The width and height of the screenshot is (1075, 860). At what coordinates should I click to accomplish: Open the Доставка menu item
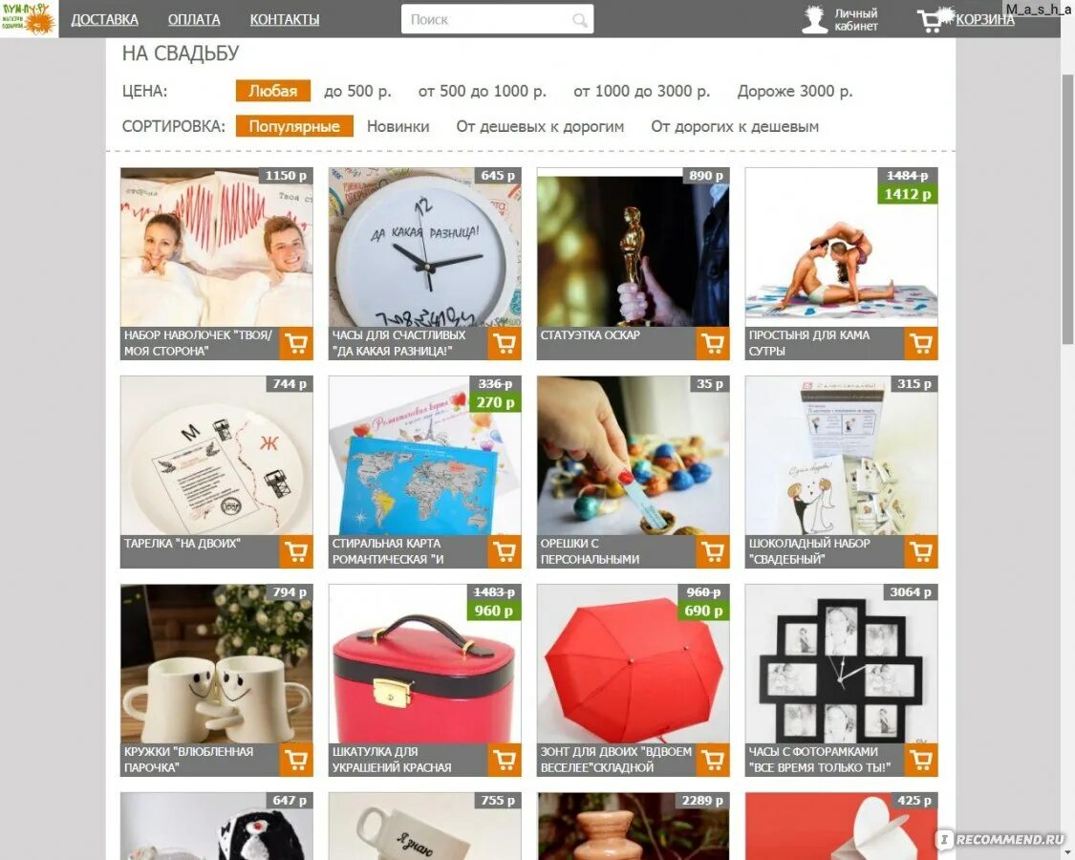105,19
